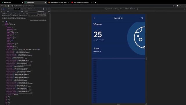Screen dimensions: 186x105
Task: Toggle the device toolbar in DevTools
Action: [x=4, y=9]
